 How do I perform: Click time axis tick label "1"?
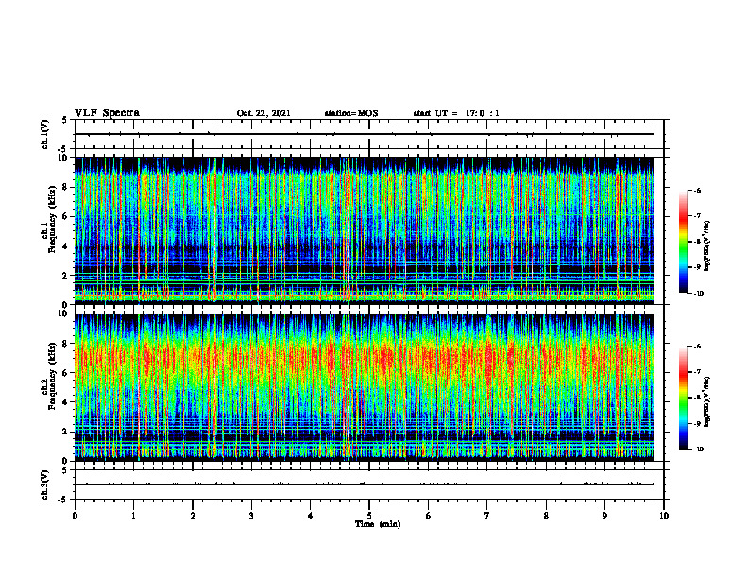tap(133, 516)
